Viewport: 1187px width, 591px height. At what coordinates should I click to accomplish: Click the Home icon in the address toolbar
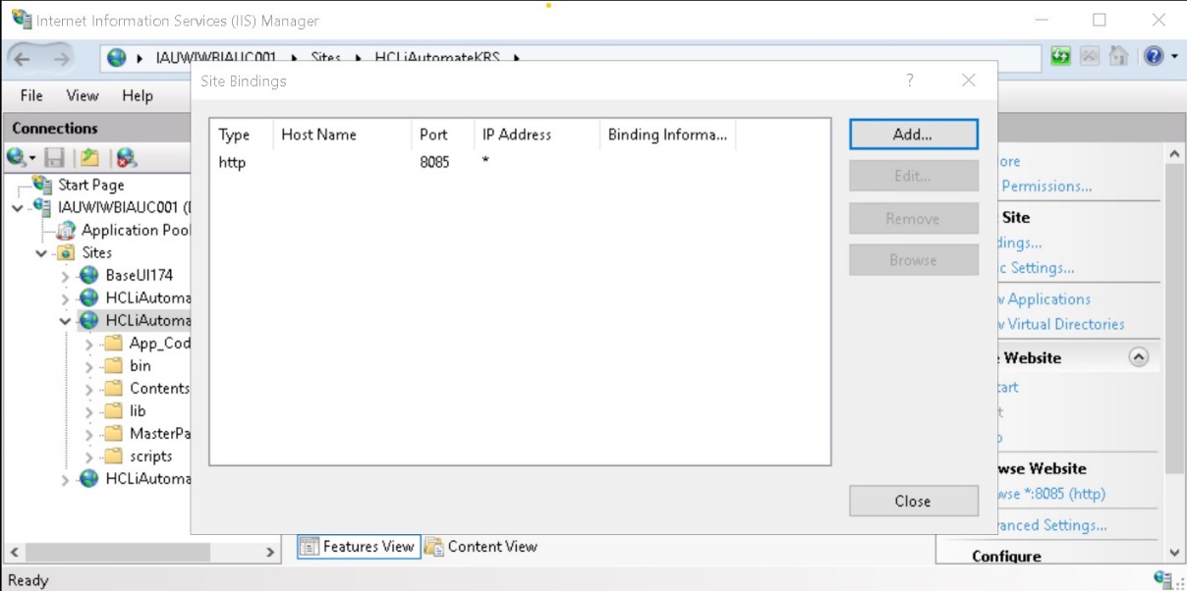coord(1118,56)
